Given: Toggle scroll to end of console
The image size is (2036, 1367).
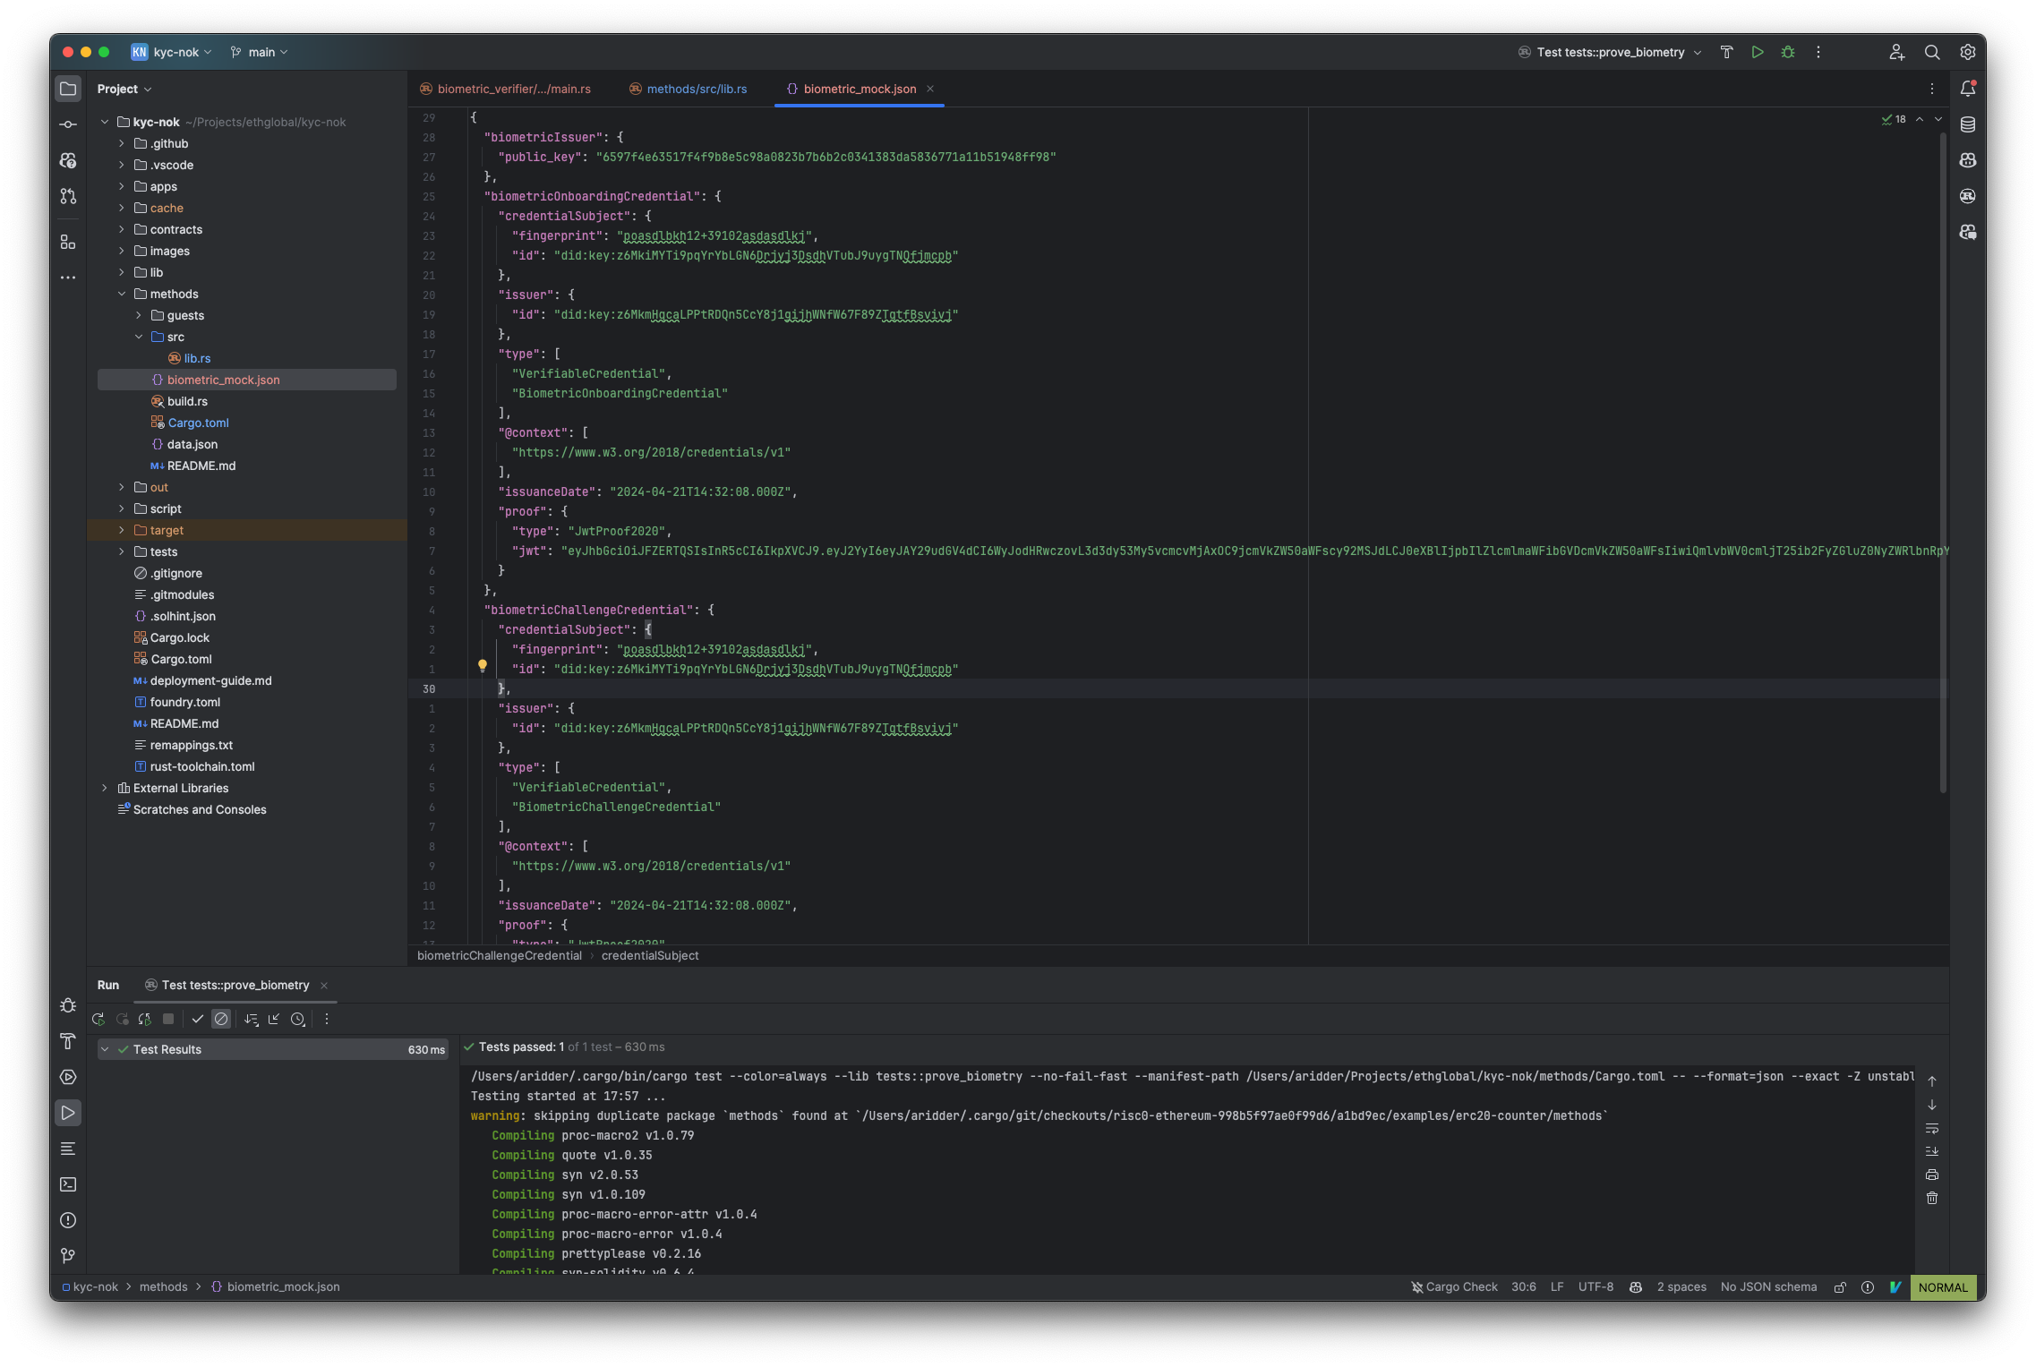Looking at the screenshot, I should (x=1932, y=1151).
